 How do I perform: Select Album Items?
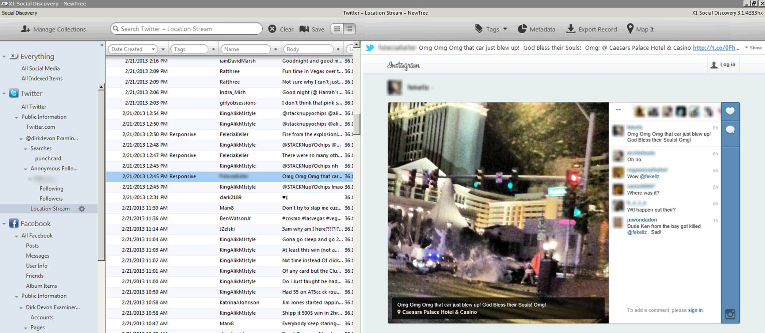click(x=41, y=286)
